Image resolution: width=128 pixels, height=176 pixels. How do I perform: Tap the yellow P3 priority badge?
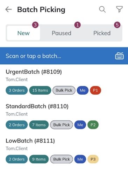pos(93,159)
